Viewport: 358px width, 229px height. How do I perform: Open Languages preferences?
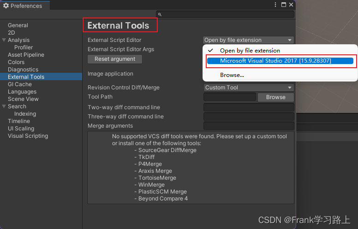22,92
